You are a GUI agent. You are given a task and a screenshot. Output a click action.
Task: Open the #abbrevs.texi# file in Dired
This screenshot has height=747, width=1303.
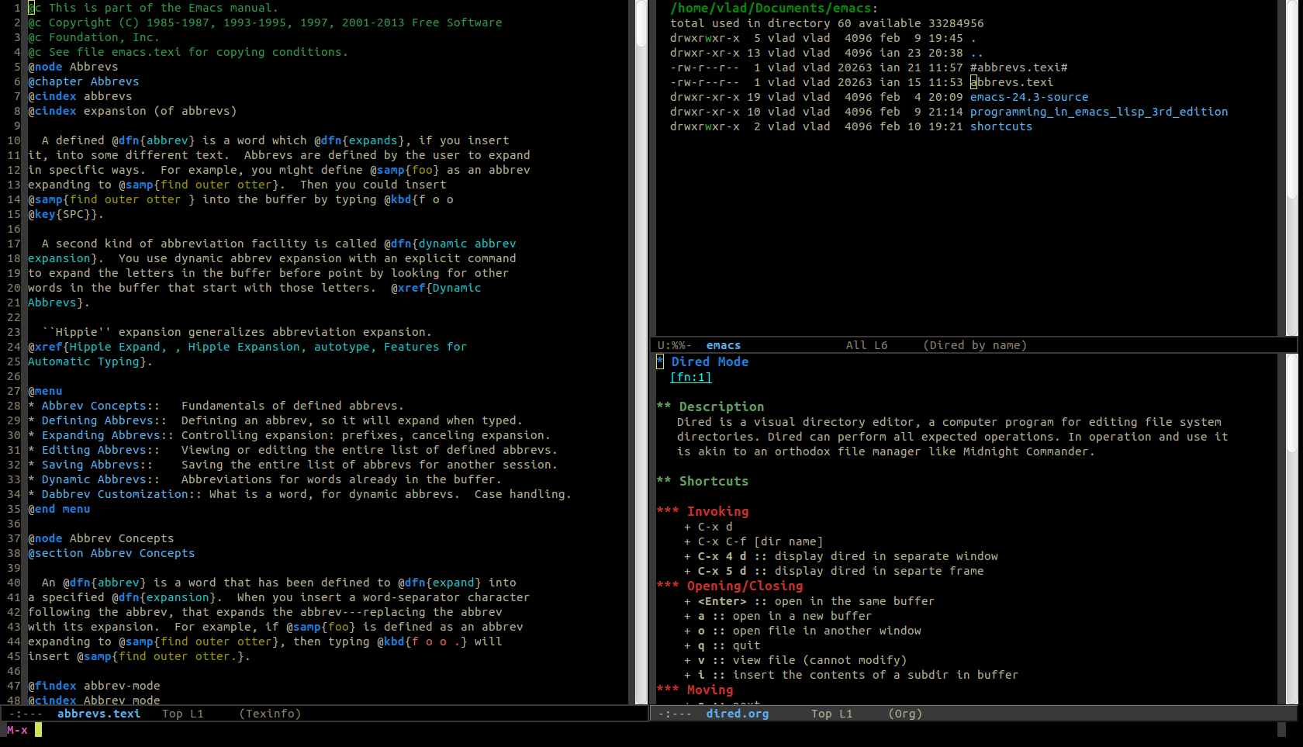1018,67
